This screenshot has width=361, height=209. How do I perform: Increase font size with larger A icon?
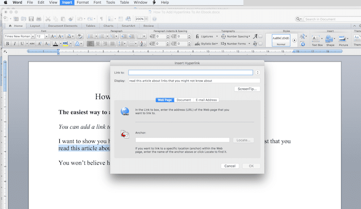coord(53,36)
